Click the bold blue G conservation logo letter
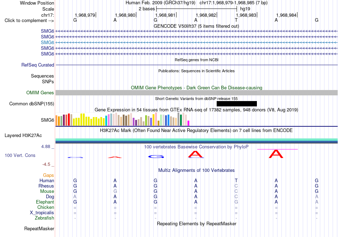Viewport: 338px width, 237px height. (156, 157)
